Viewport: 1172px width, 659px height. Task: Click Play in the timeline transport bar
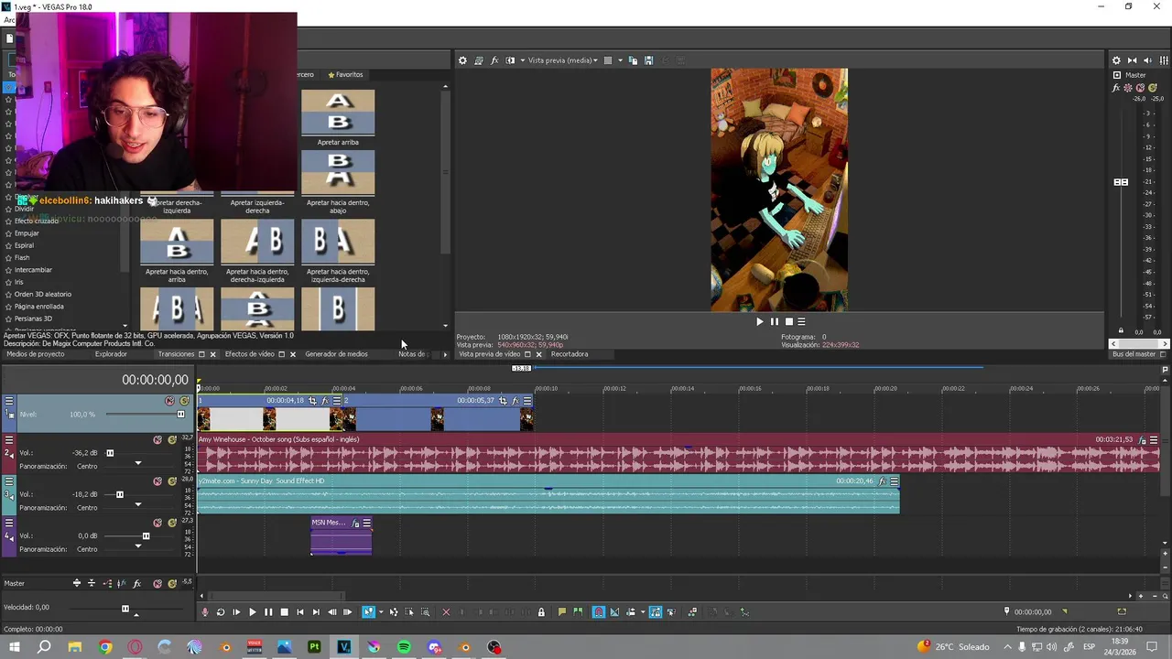pos(253,612)
